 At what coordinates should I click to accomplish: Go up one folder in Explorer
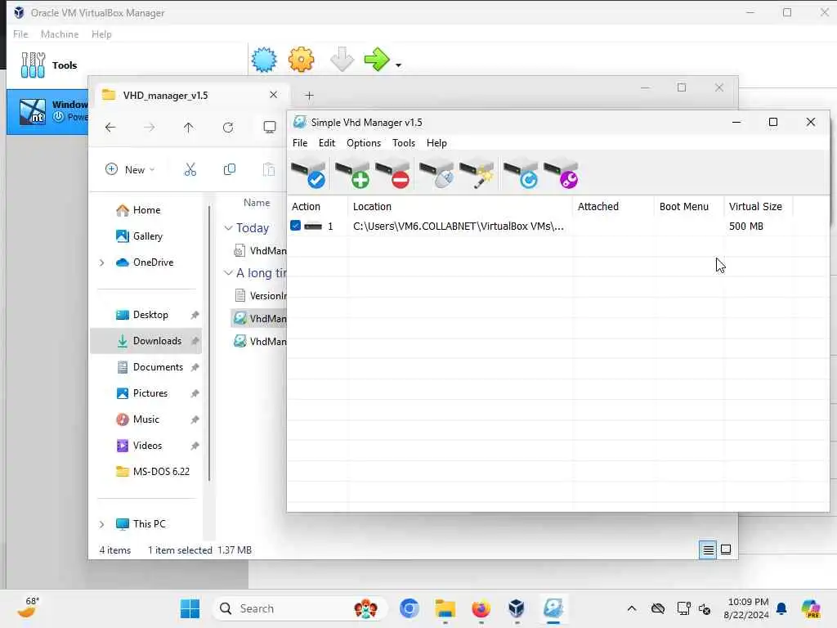(x=189, y=128)
